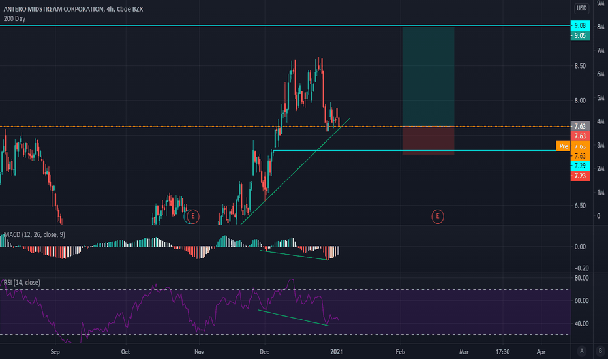Click the 9.05 price label
Image resolution: width=608 pixels, height=359 pixels.
pos(580,36)
